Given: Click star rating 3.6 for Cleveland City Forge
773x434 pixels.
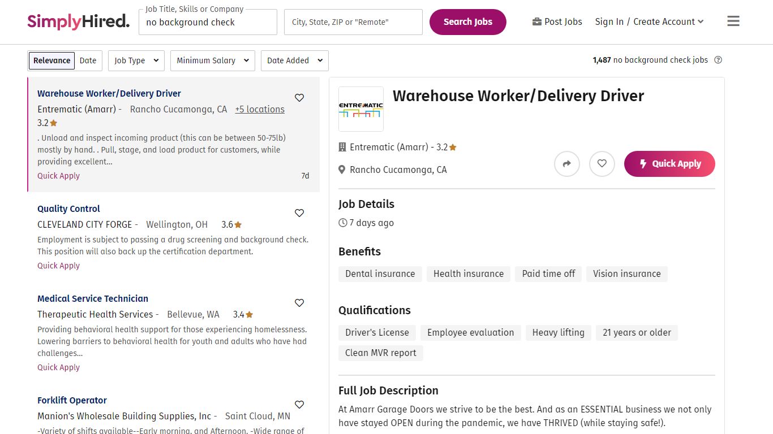Looking at the screenshot, I should [231, 224].
